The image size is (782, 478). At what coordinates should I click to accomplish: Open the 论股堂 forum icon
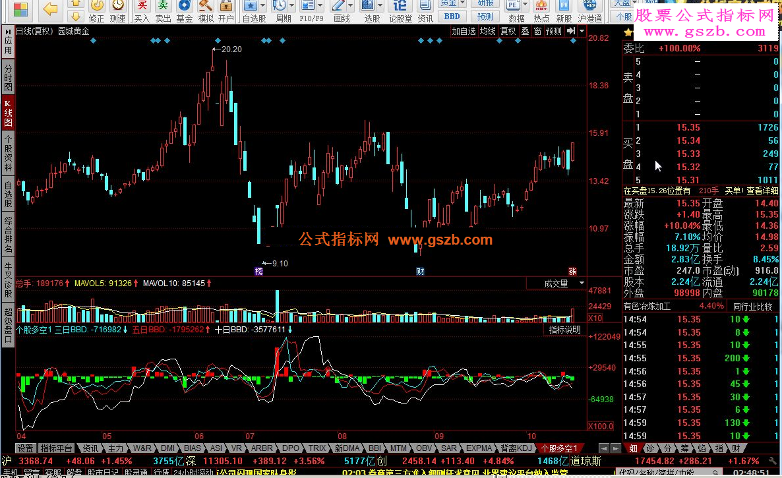(400, 11)
